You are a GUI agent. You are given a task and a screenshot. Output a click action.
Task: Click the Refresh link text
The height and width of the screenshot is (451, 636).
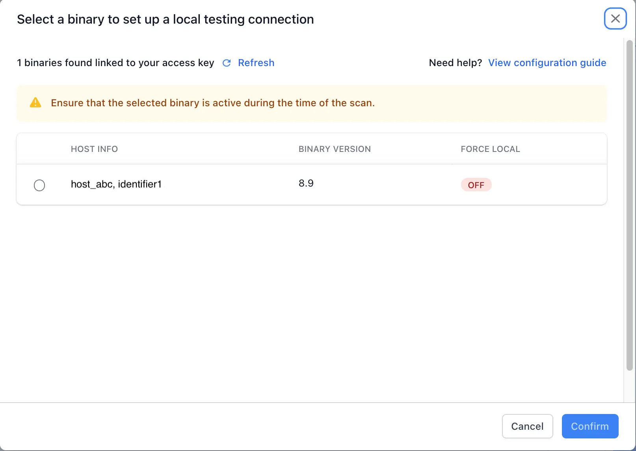256,63
